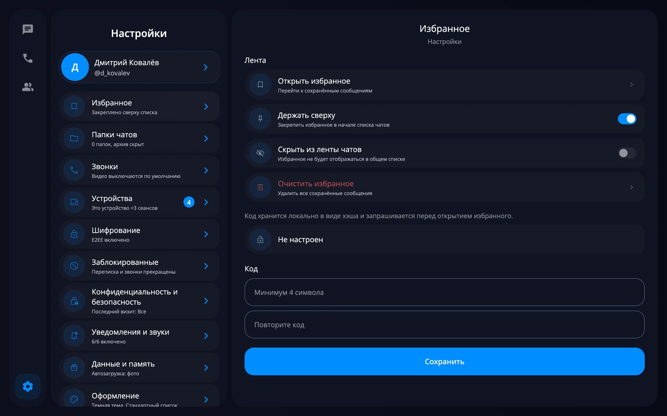Open the Избранное settings section
This screenshot has height=416, width=667.
(x=139, y=106)
